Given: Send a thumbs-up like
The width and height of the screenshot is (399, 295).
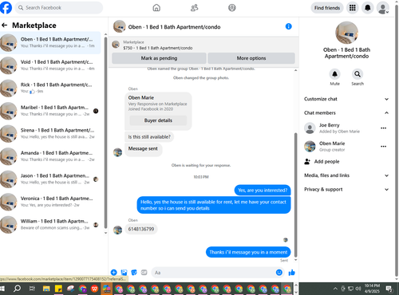Looking at the screenshot, I should (x=292, y=273).
